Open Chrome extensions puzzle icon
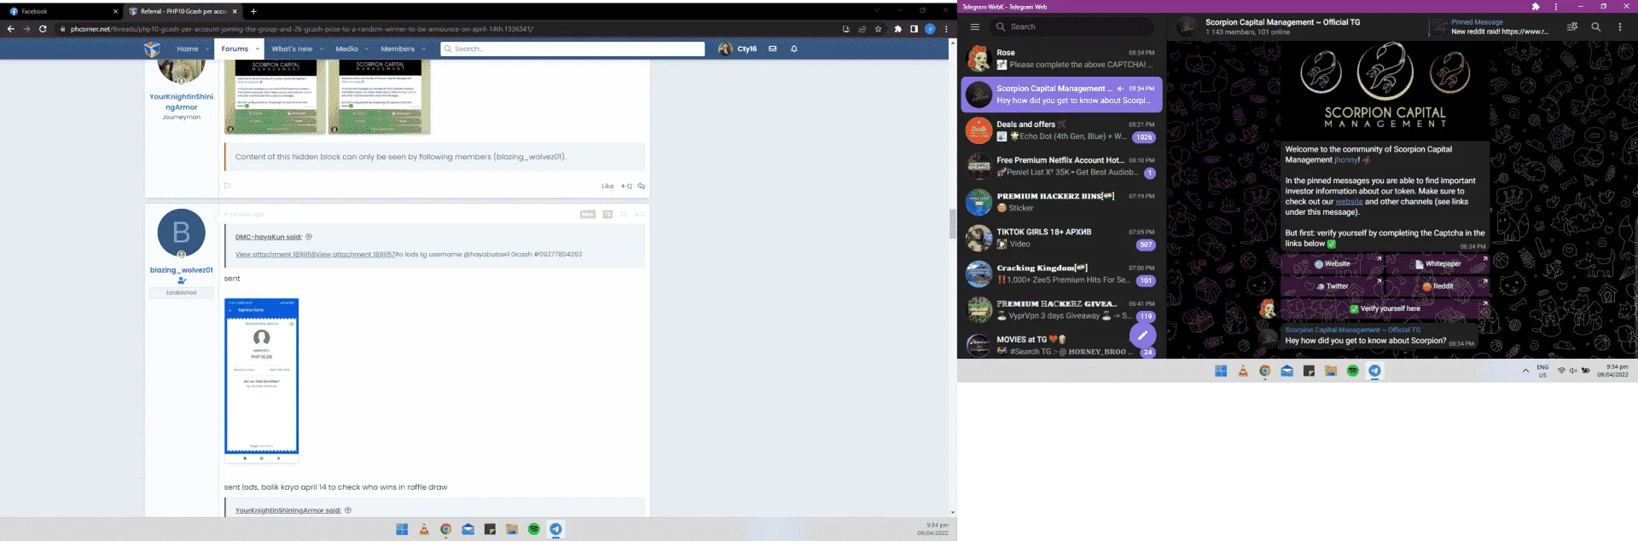The image size is (1638, 541). click(897, 29)
